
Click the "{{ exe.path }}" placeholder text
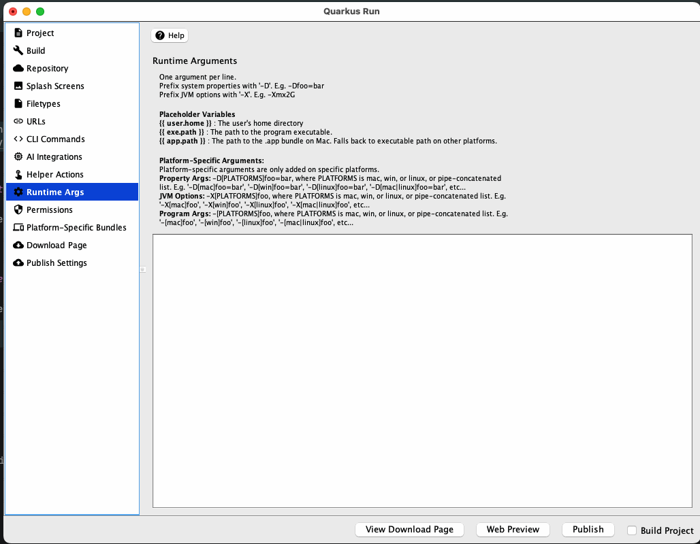coord(182,132)
